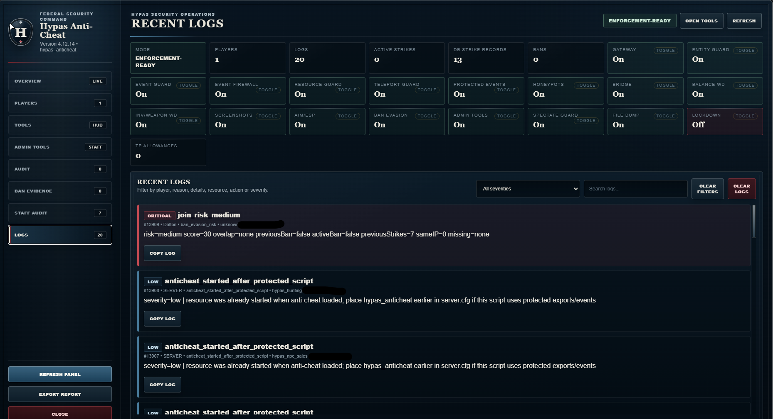Select the Logs sidebar item

click(60, 235)
